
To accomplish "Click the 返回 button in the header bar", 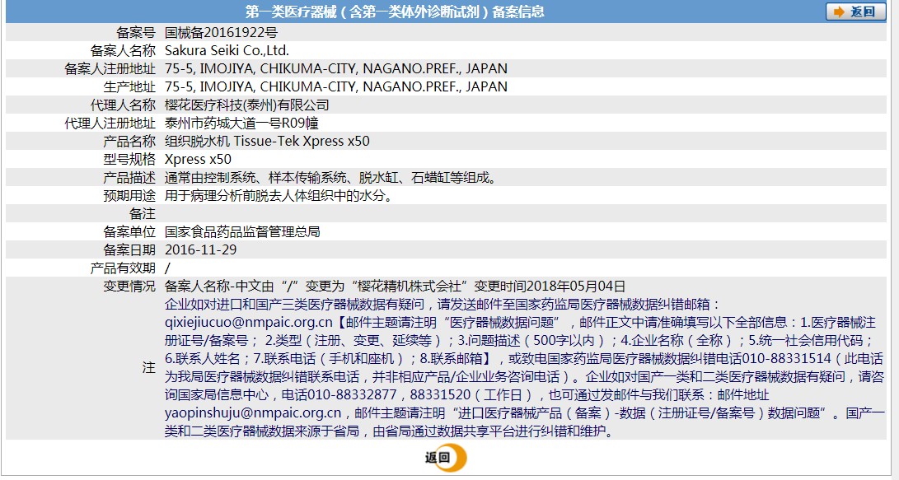I will [855, 12].
